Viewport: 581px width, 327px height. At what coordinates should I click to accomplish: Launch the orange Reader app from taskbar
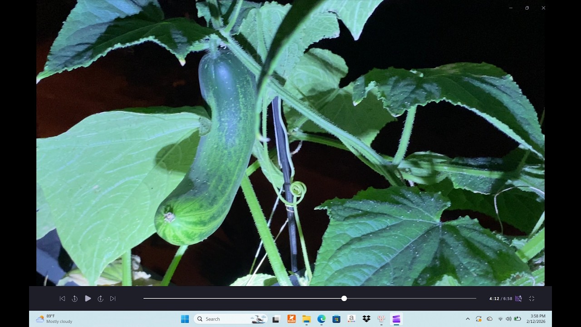tap(291, 319)
